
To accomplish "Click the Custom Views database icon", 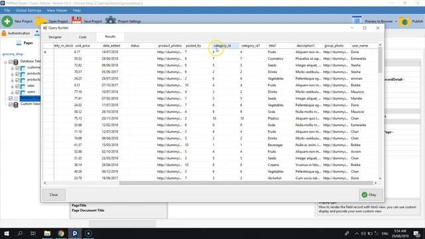I will [16, 104].
